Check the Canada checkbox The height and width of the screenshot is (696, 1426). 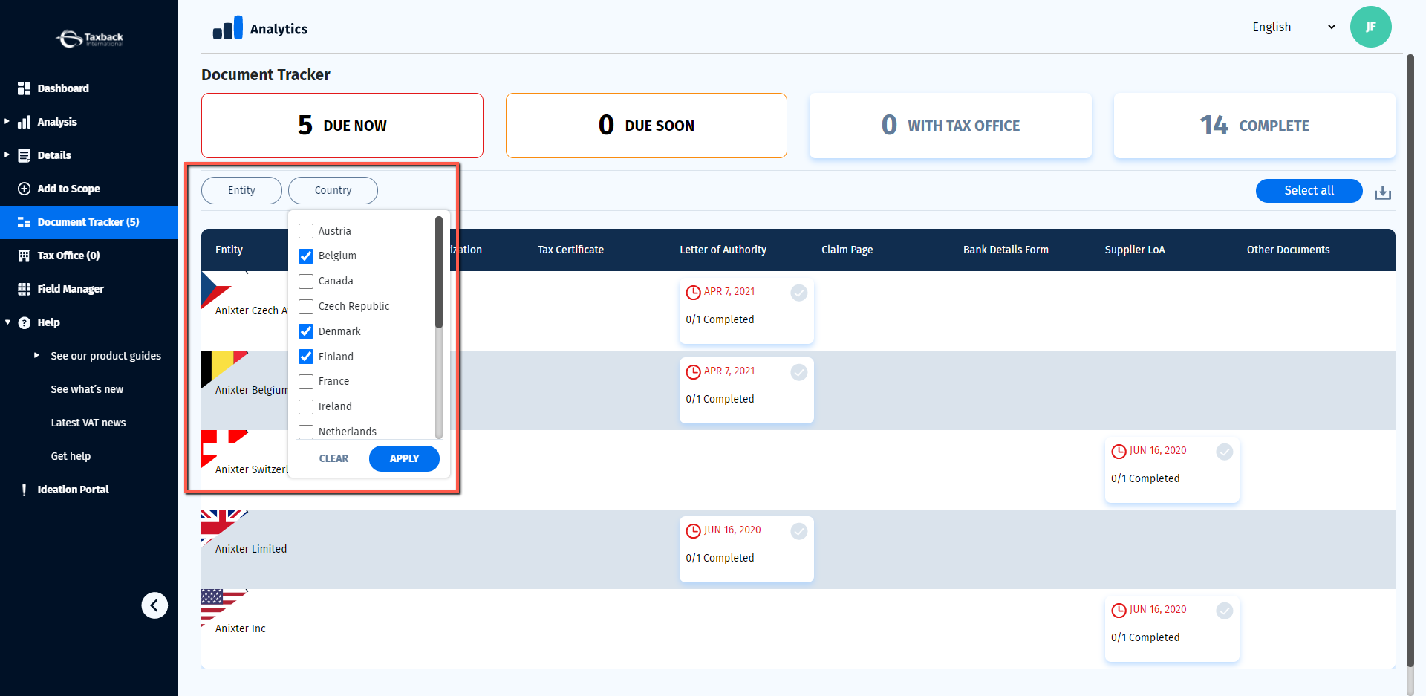coord(306,282)
